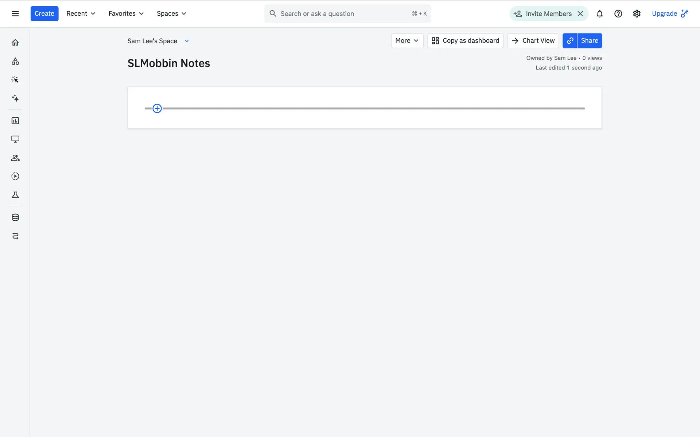The image size is (700, 437).
Task: Expand the Favorites dropdown
Action: [x=126, y=13]
